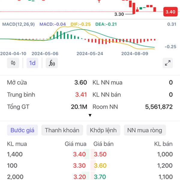180x180 pixels.
Task: Tap the Tổng GT value 20.1M
Action: (79, 107)
